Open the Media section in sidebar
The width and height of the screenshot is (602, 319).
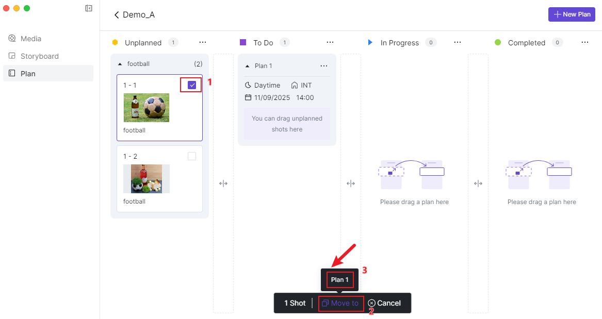tap(31, 39)
